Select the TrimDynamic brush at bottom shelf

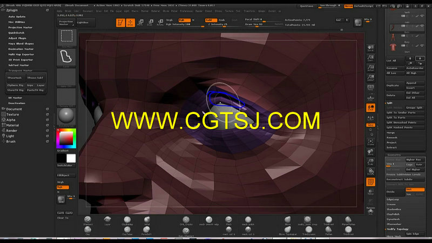[309, 231]
